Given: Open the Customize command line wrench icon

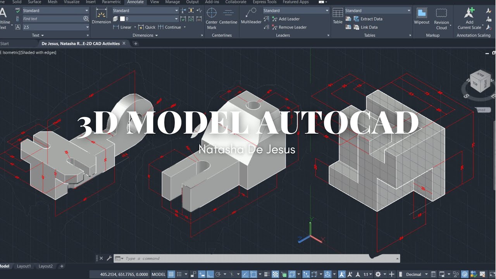Looking at the screenshot, I should [x=109, y=258].
